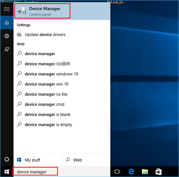Open File Explorer from the taskbar
Viewport: 179px width, 177px height.
pos(145,172)
